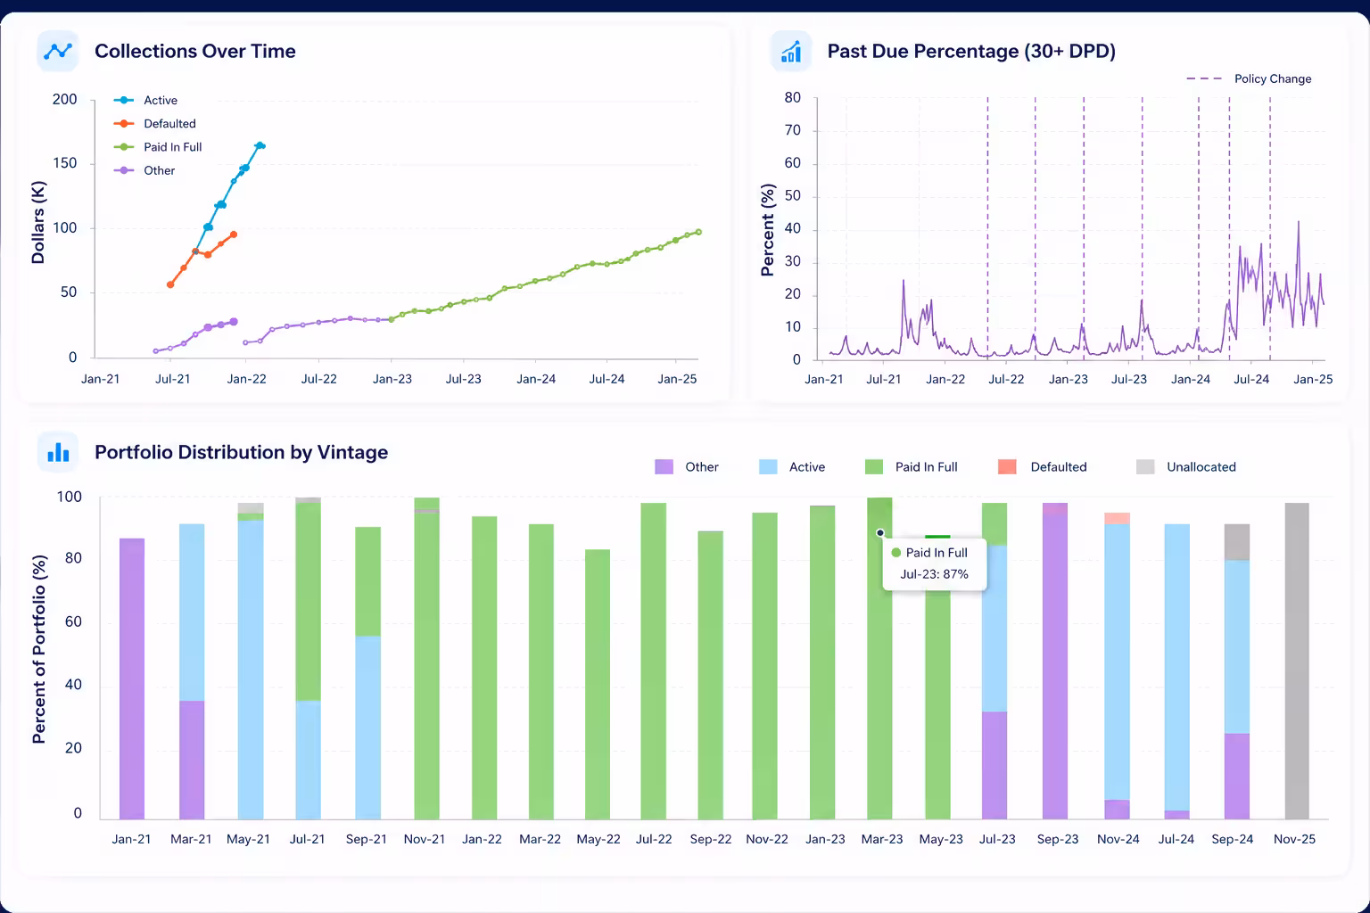This screenshot has height=913, width=1370.
Task: Click the gray Unallocated swatch in Portfolio legend
Action: tap(1145, 467)
